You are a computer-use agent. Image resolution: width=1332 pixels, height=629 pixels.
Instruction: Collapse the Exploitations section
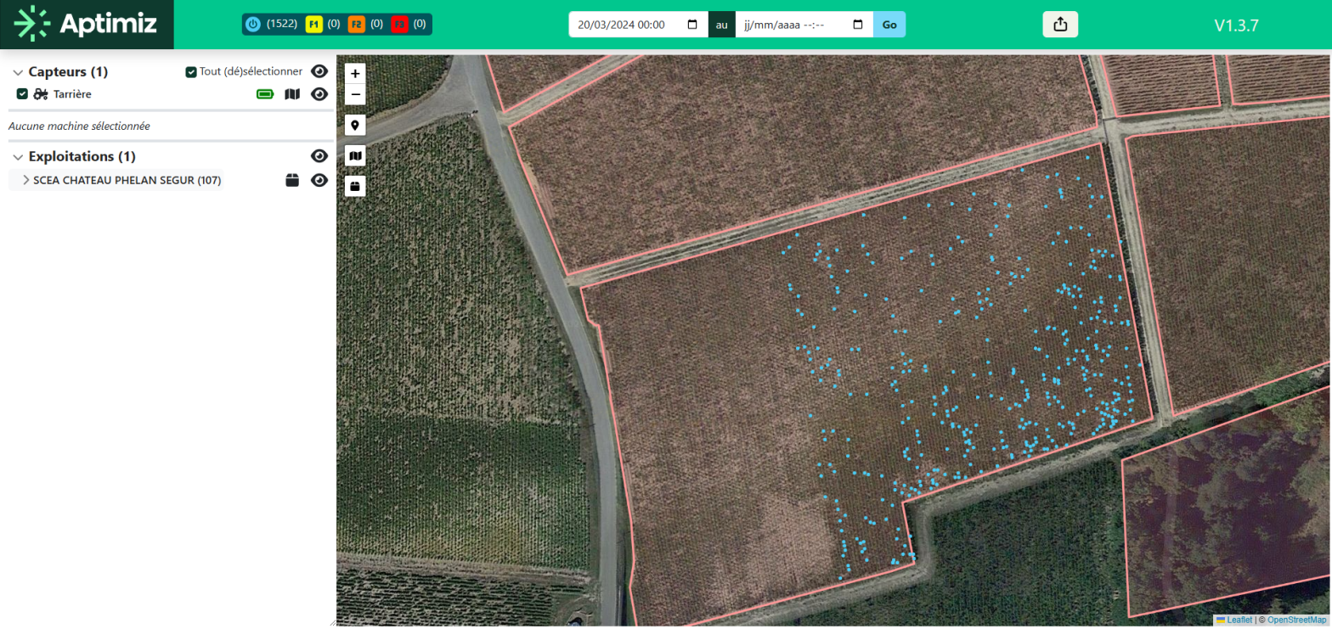tap(18, 157)
